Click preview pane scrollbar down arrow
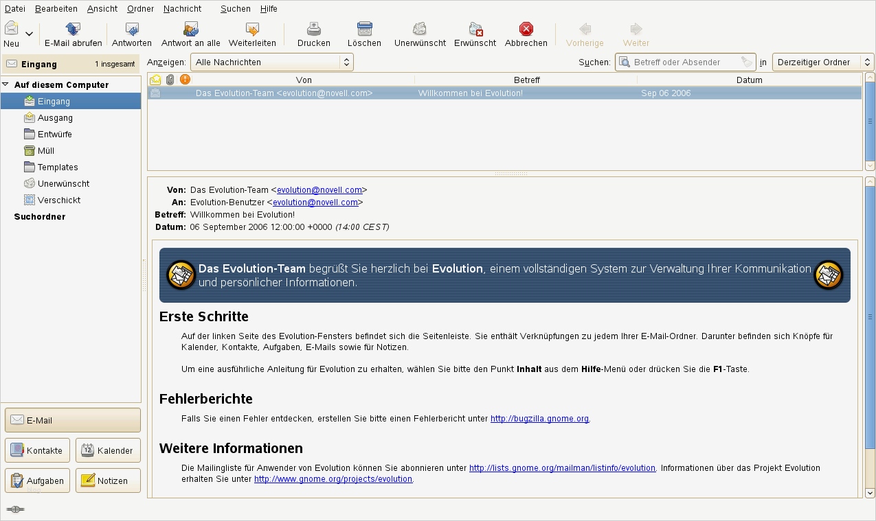 click(870, 493)
